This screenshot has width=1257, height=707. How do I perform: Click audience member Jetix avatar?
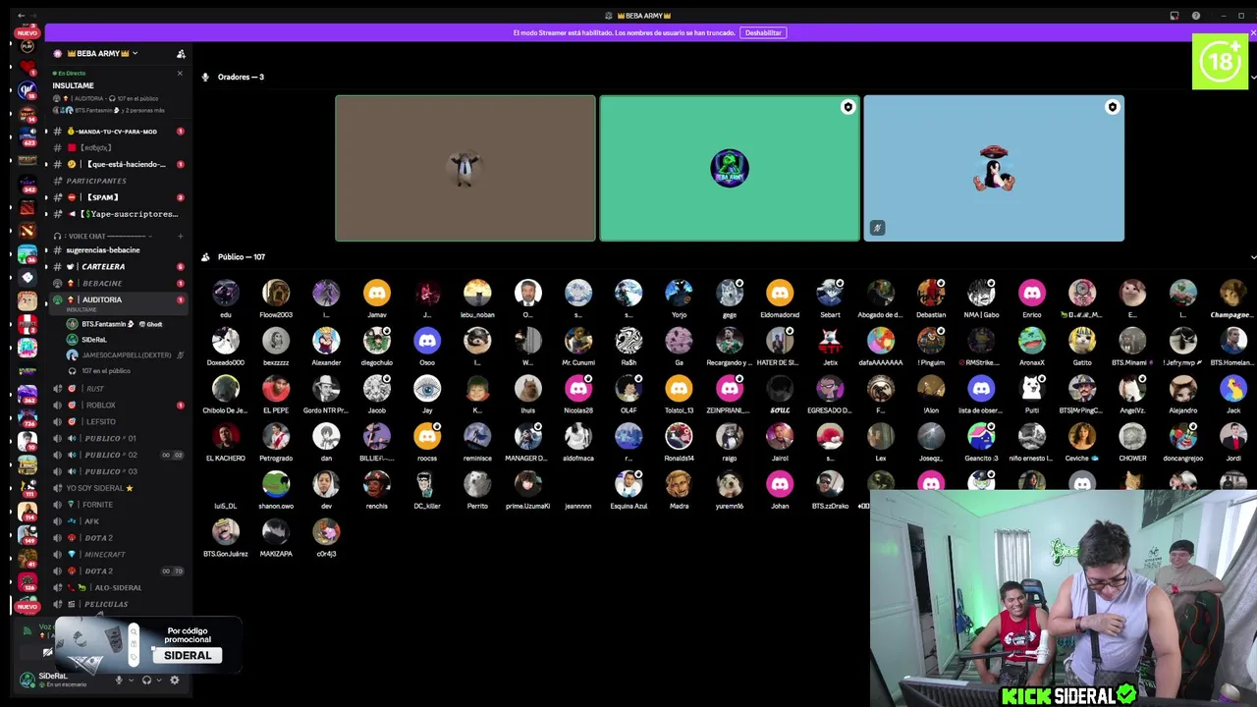pyautogui.click(x=831, y=341)
